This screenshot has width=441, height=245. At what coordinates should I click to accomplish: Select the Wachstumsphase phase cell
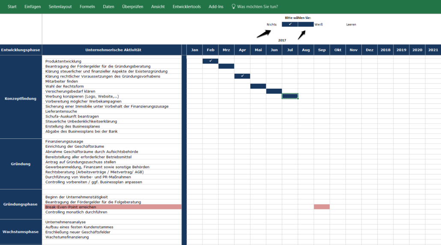[21, 232]
